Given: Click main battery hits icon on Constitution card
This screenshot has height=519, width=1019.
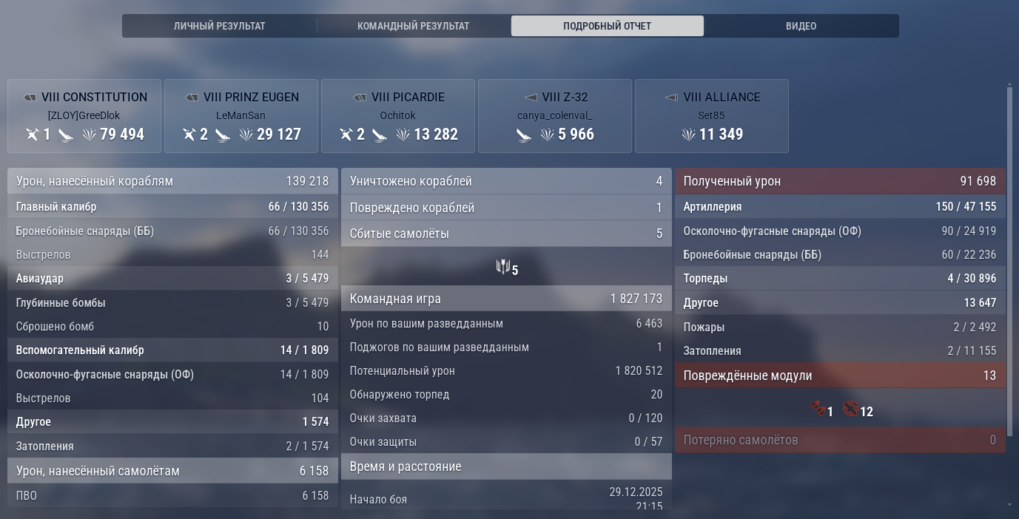Looking at the screenshot, I should pos(32,135).
